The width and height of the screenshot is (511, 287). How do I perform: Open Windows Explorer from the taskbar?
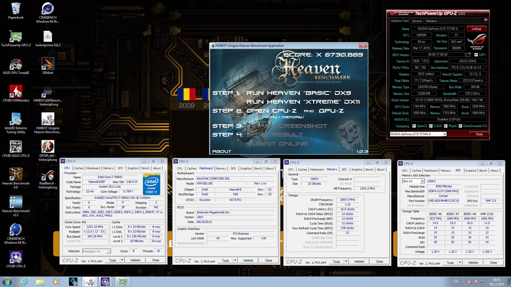pyautogui.click(x=40, y=282)
